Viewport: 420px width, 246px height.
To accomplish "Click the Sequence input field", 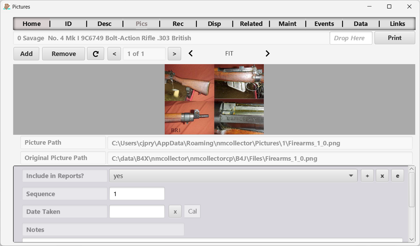I will (x=137, y=194).
